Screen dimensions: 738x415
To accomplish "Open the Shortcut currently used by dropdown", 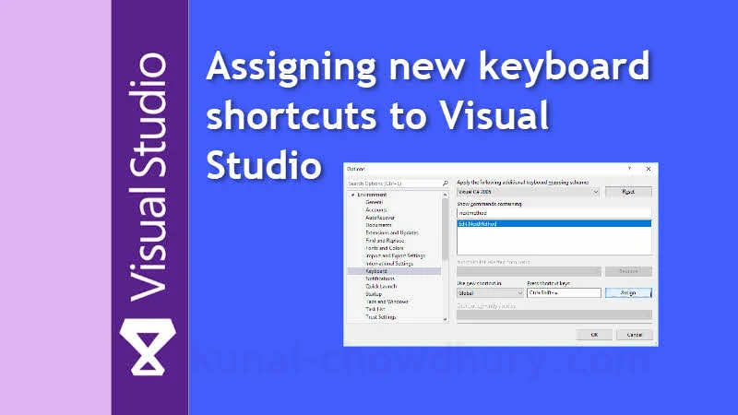I will coord(554,314).
